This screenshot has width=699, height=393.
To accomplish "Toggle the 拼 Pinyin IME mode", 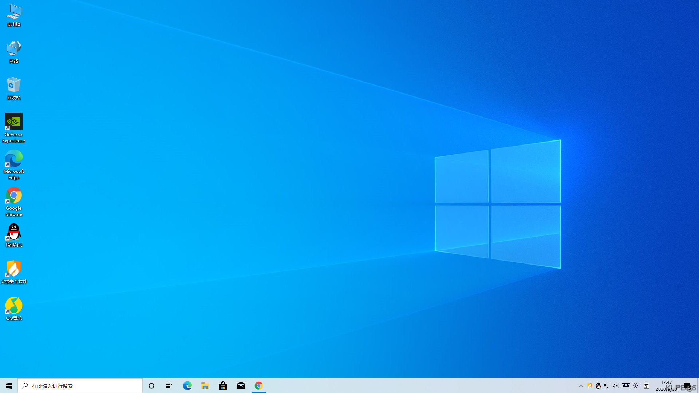I will [647, 386].
